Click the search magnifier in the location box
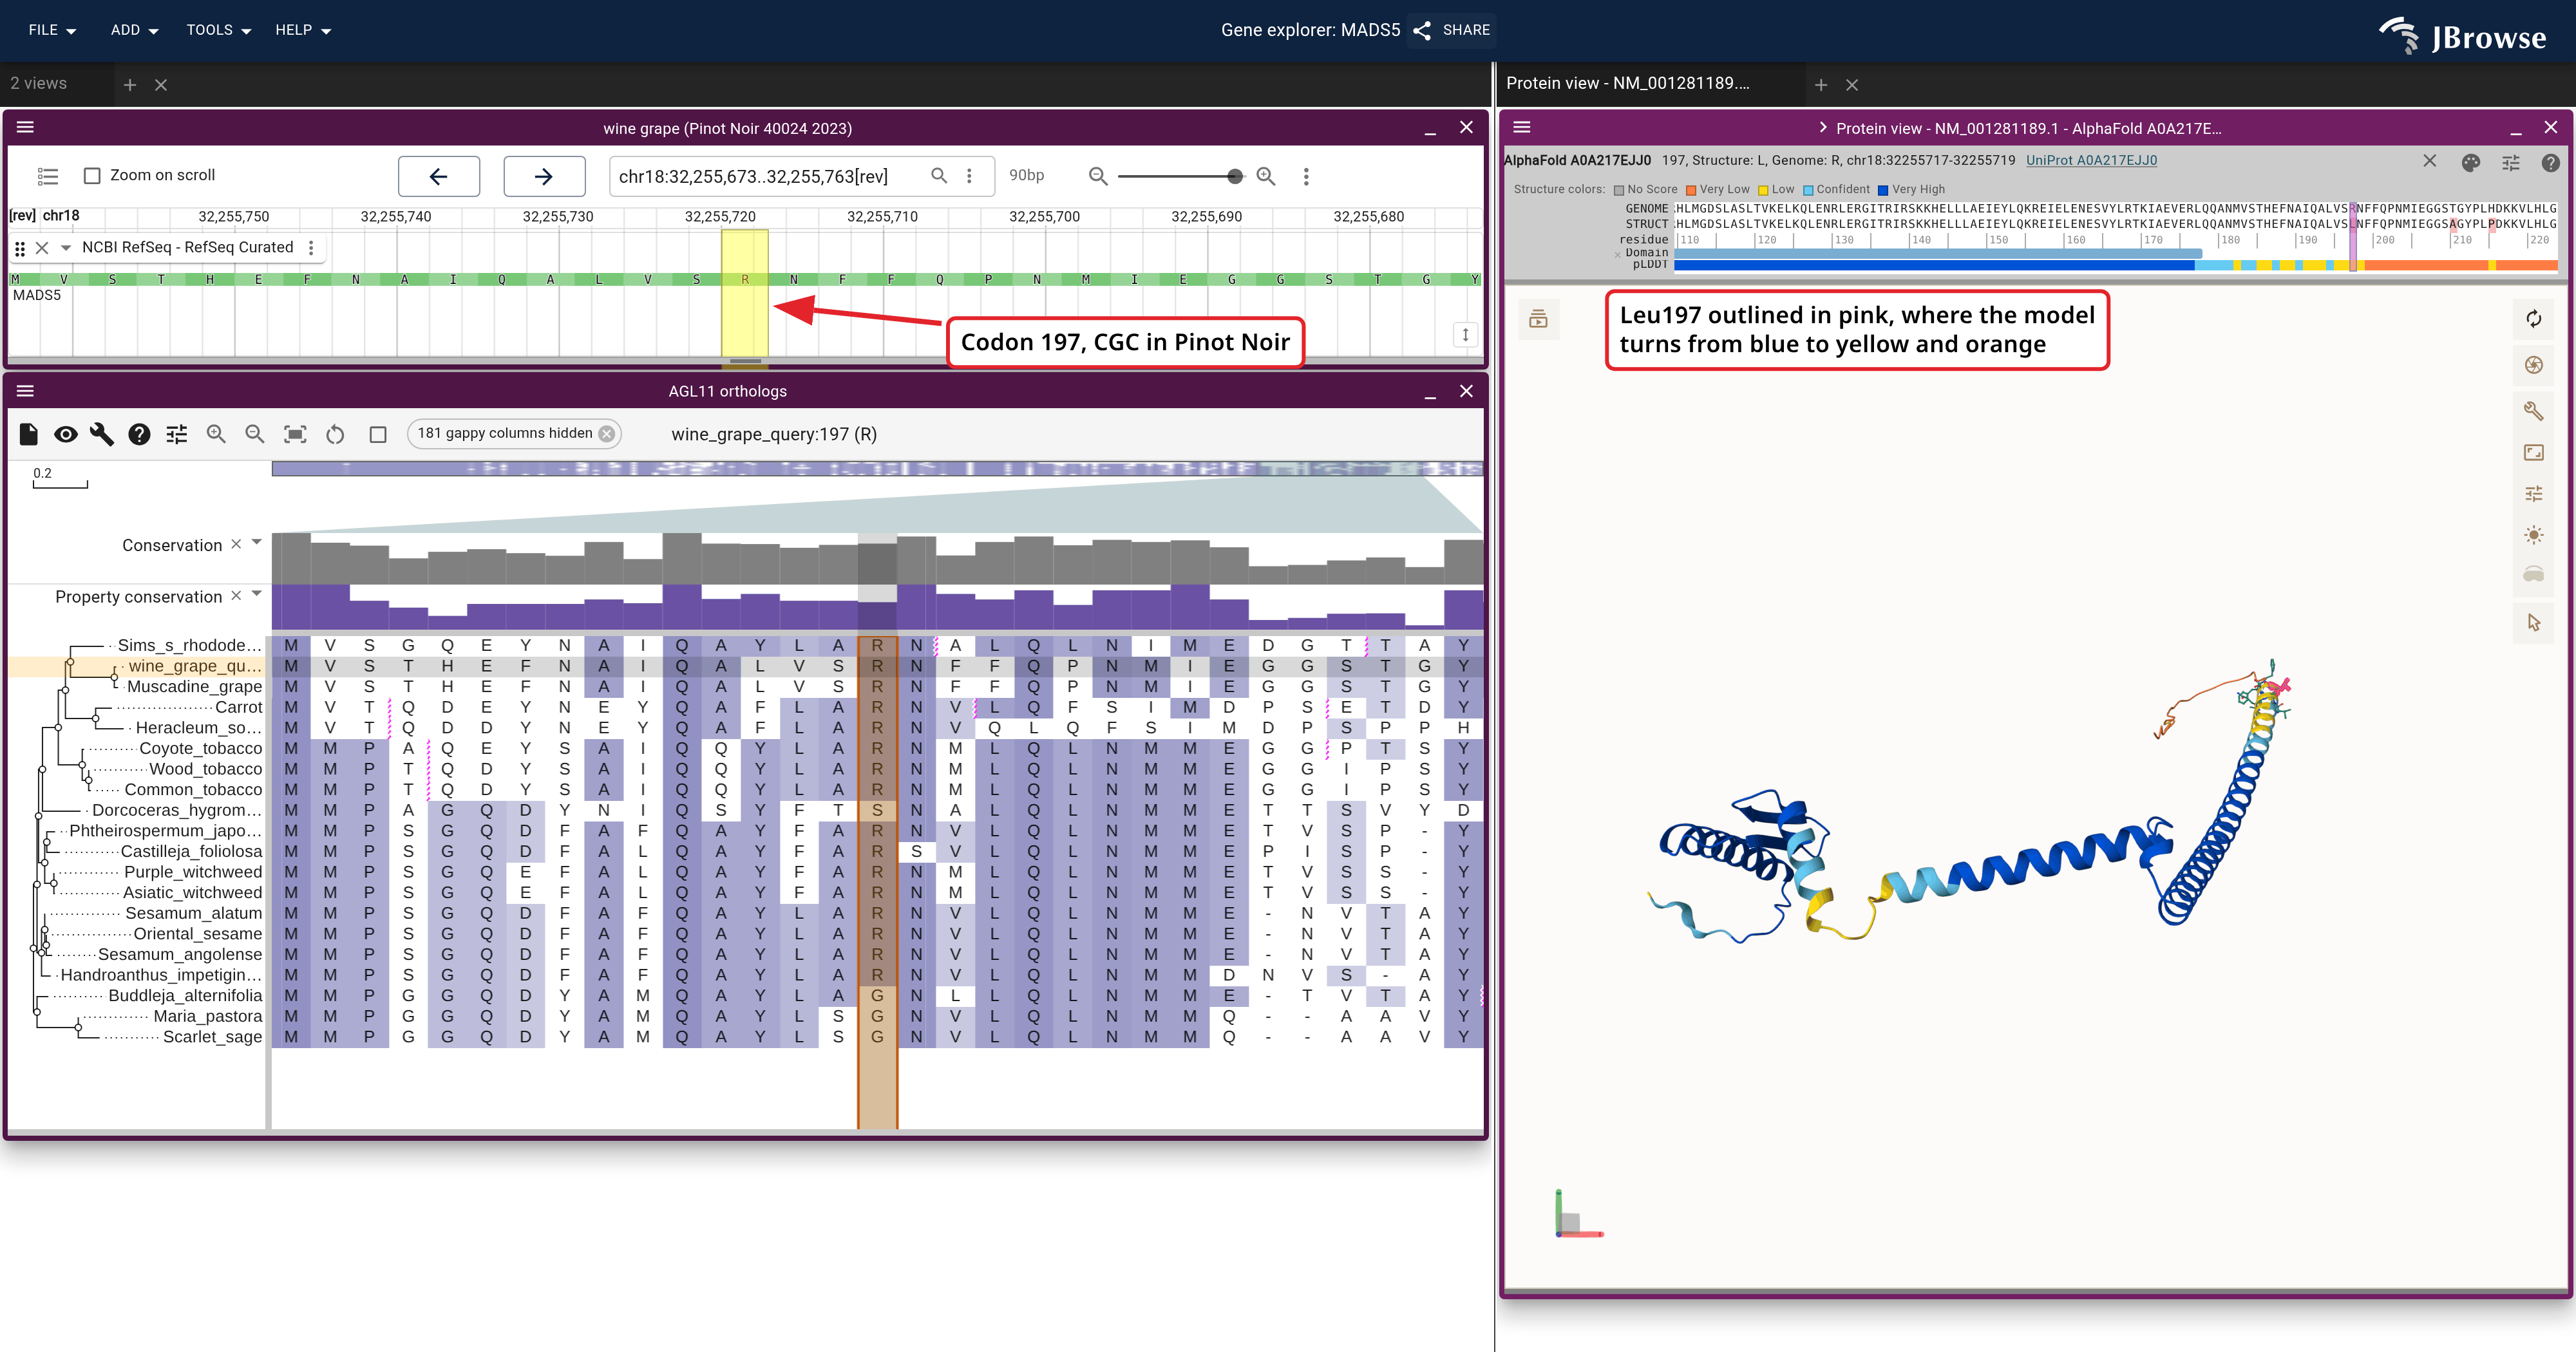The image size is (2576, 1352). [939, 175]
